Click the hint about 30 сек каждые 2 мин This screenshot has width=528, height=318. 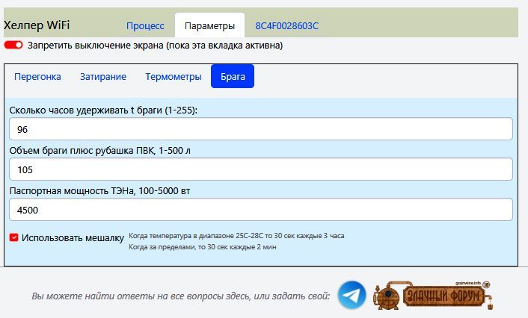203,247
